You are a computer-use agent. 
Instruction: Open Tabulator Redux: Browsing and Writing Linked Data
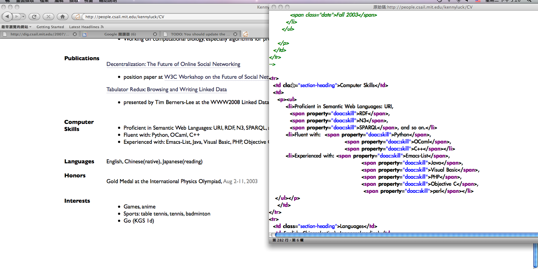166,89
